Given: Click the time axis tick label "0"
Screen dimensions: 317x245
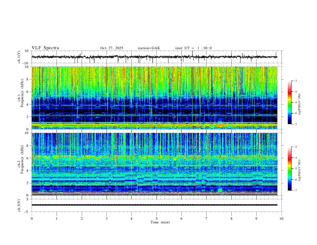Looking at the screenshot, I should 32,219.
